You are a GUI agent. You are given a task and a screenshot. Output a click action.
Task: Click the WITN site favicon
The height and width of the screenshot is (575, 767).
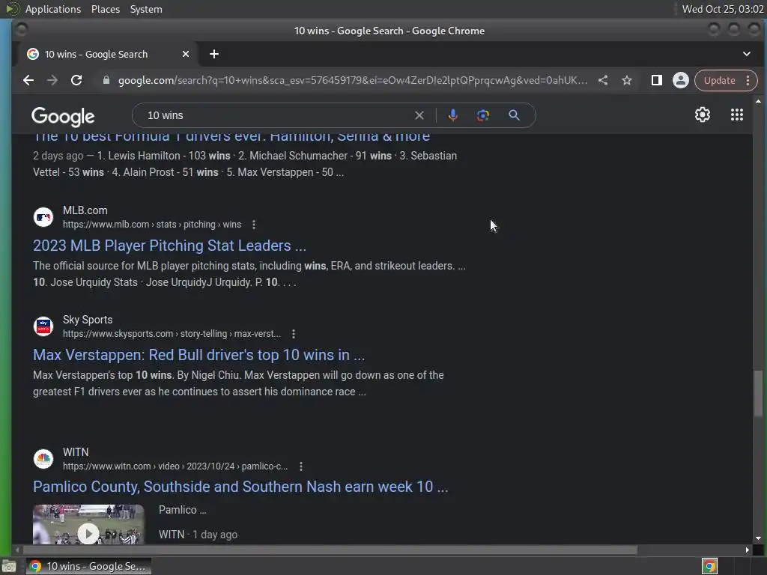click(43, 459)
